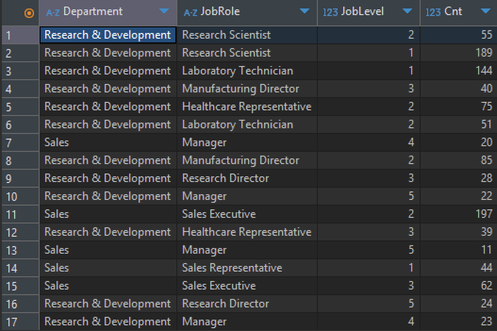497x331 pixels.
Task: Click the Cnt value 40
Action: point(487,89)
